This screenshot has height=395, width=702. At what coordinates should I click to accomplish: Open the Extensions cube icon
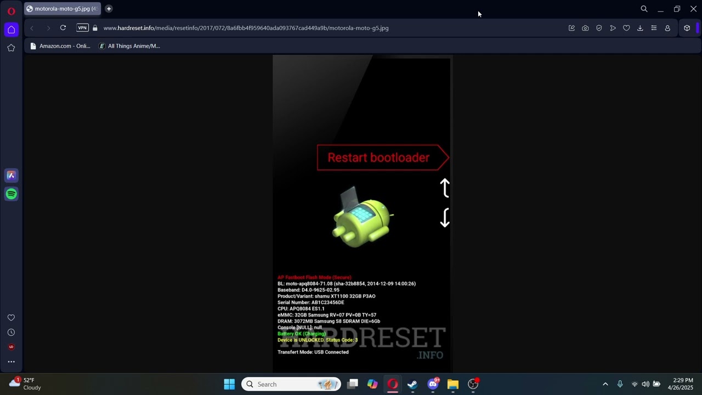[x=687, y=28]
